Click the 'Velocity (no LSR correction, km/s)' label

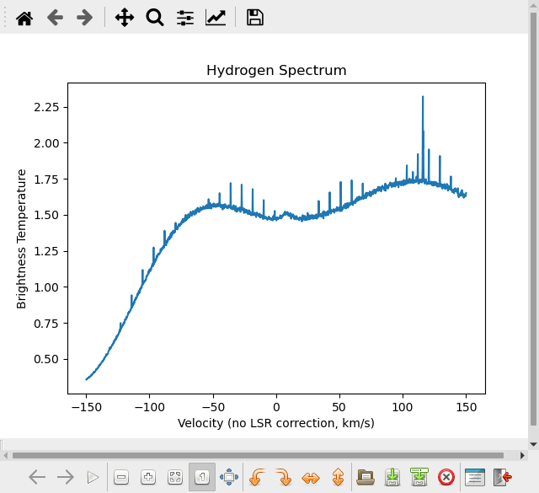pyautogui.click(x=276, y=423)
